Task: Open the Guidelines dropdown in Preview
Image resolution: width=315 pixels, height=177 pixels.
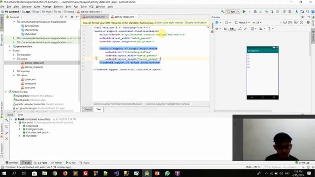Action: (271, 29)
